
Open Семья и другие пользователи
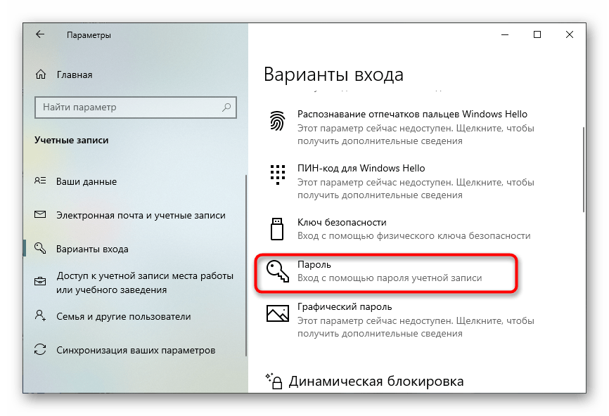(124, 317)
